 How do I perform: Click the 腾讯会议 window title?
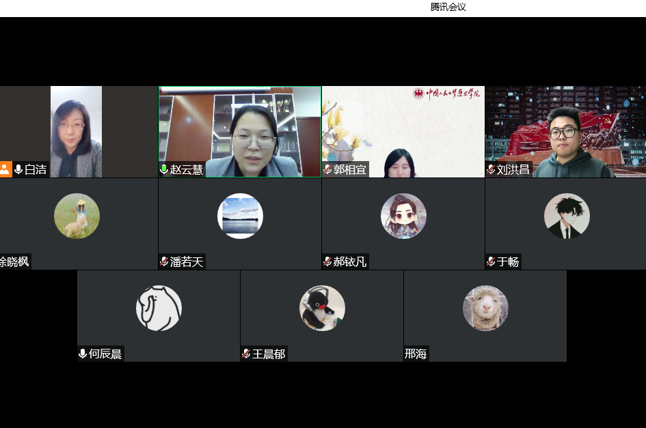pyautogui.click(x=448, y=7)
